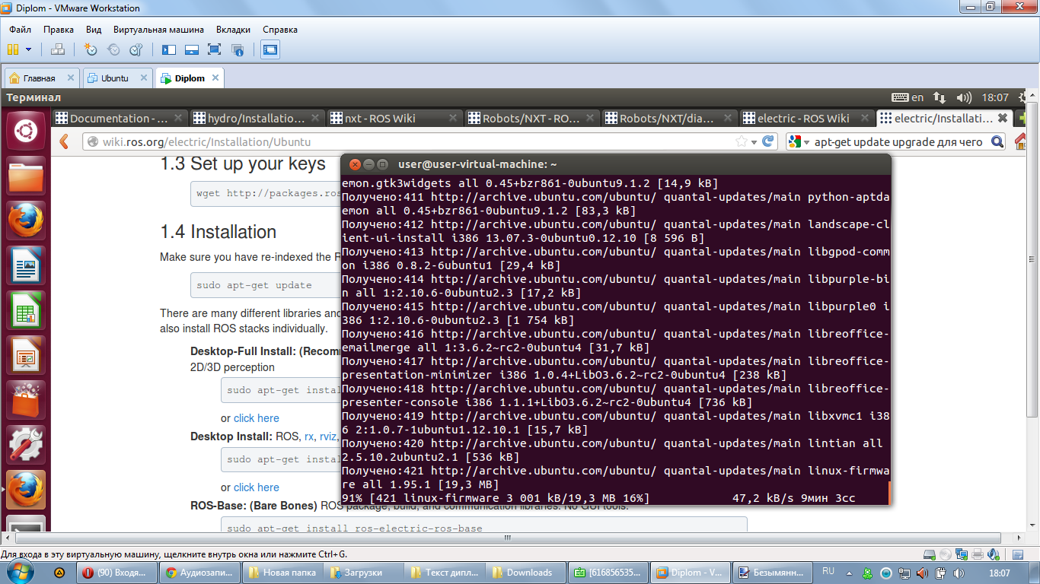
Task: Click the Firefox back arrow button
Action: pos(65,141)
